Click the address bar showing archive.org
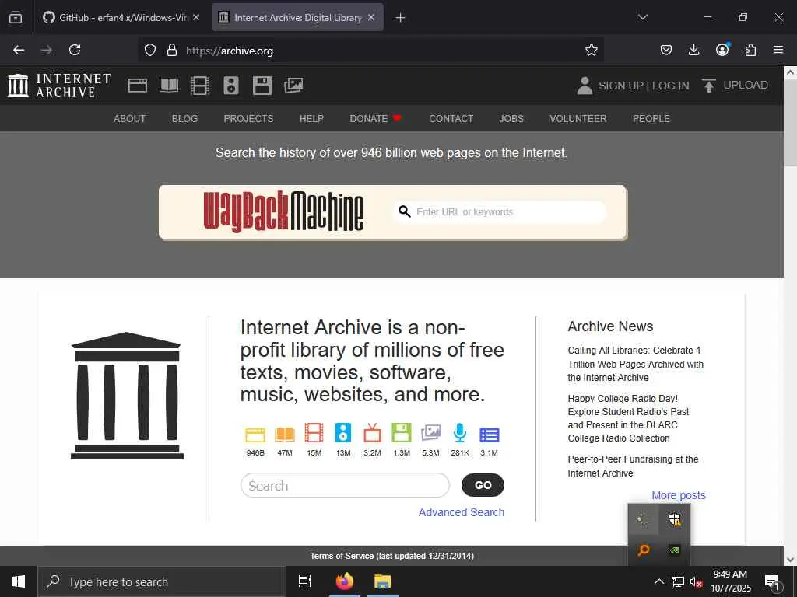The height and width of the screenshot is (597, 797). [371, 50]
